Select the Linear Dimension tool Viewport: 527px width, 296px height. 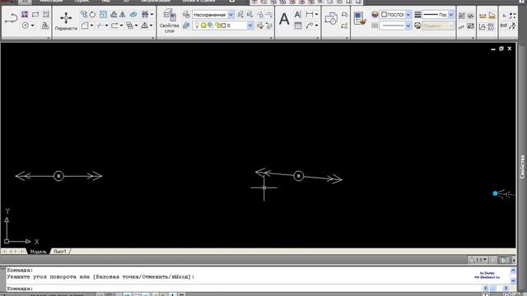[x=310, y=15]
